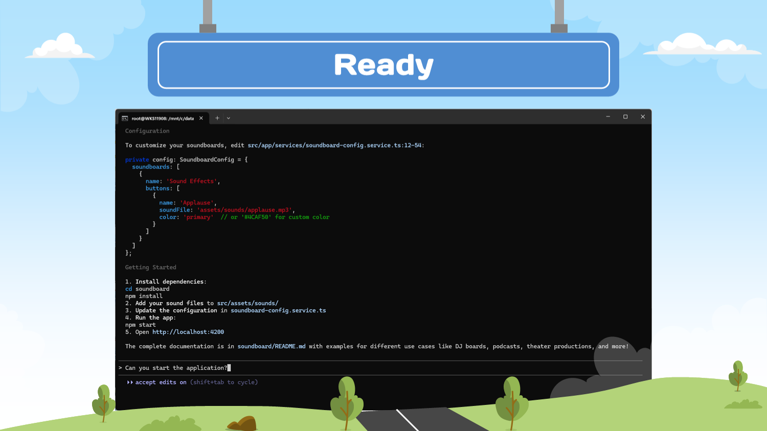Screen dimensions: 767x431
Task: Open the soundboard/README.md file path
Action: point(271,347)
